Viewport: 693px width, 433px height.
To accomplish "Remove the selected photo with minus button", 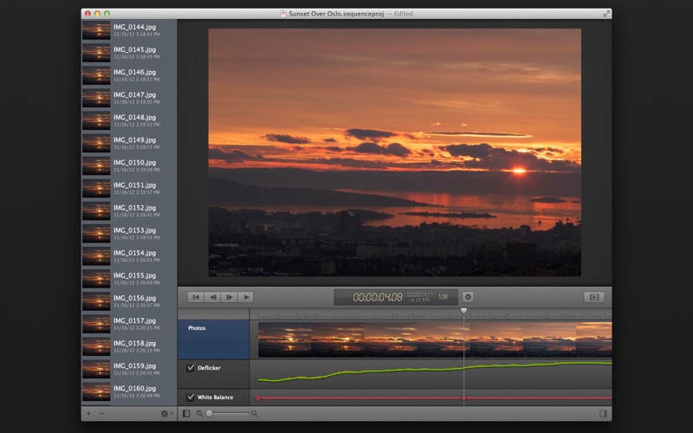I will (x=101, y=414).
